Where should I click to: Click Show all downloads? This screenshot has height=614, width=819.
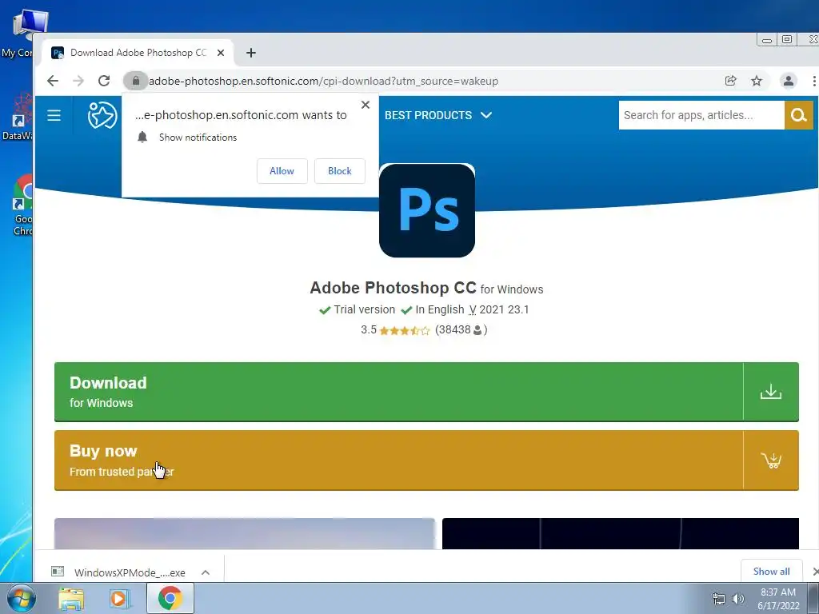point(772,571)
